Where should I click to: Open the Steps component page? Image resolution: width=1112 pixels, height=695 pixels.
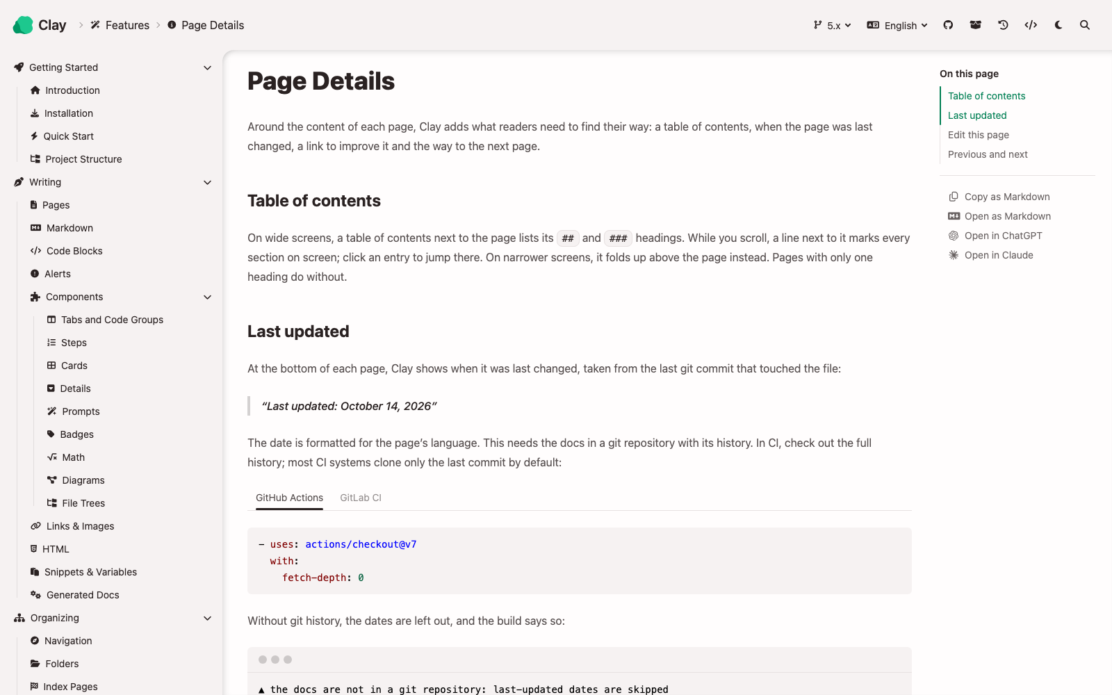click(x=67, y=343)
